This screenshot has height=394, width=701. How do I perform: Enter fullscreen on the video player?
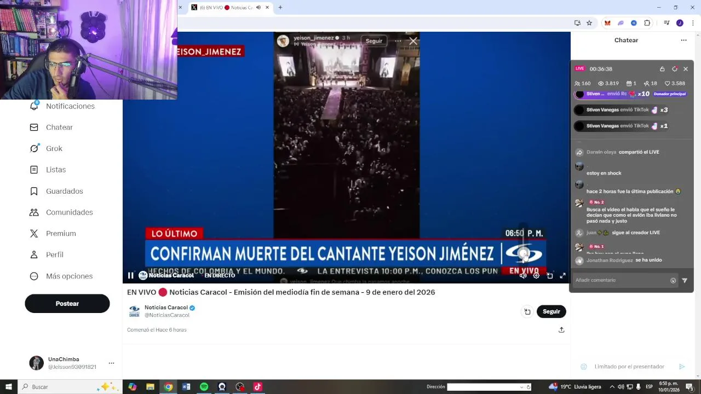pos(562,276)
